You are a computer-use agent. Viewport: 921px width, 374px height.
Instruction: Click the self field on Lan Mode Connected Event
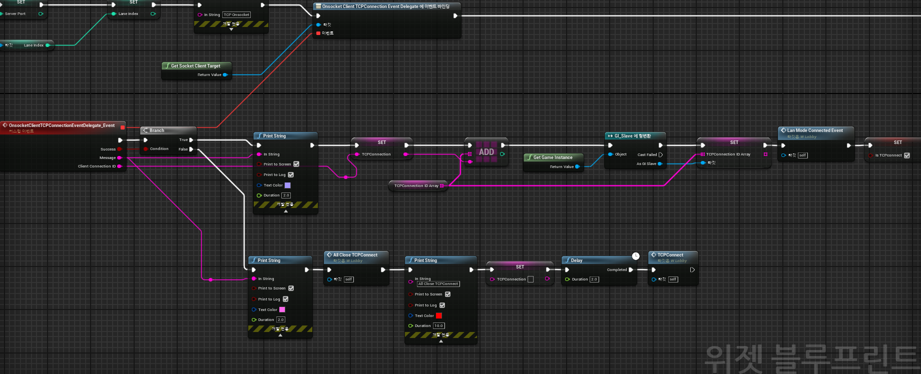(803, 155)
